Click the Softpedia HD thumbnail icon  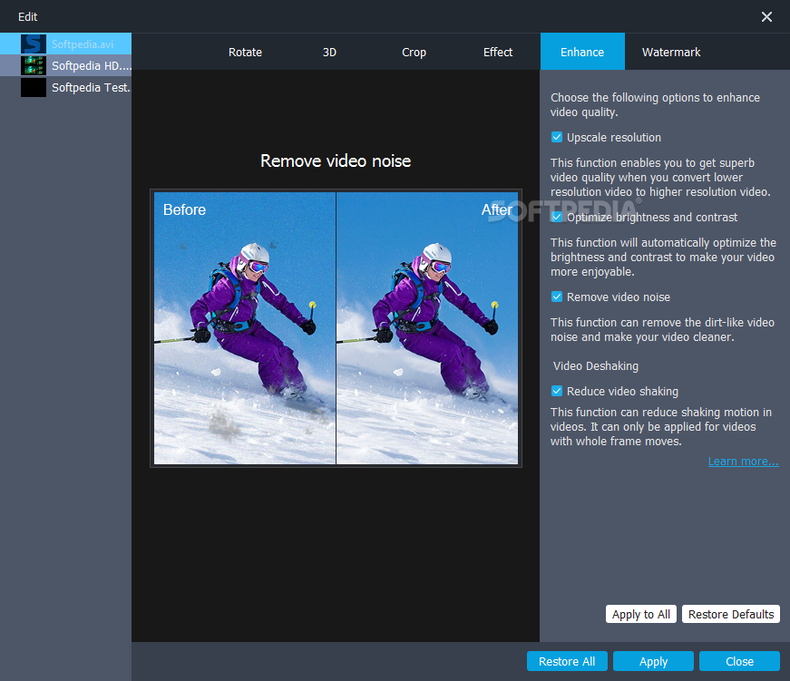tap(34, 65)
